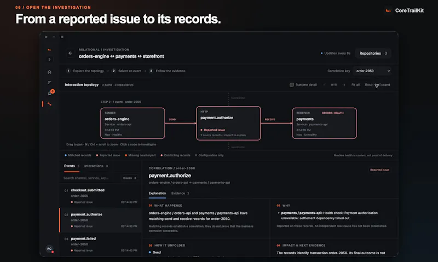Enable the Runtime detail checkbox
438x262 pixels.
pyautogui.click(x=292, y=85)
